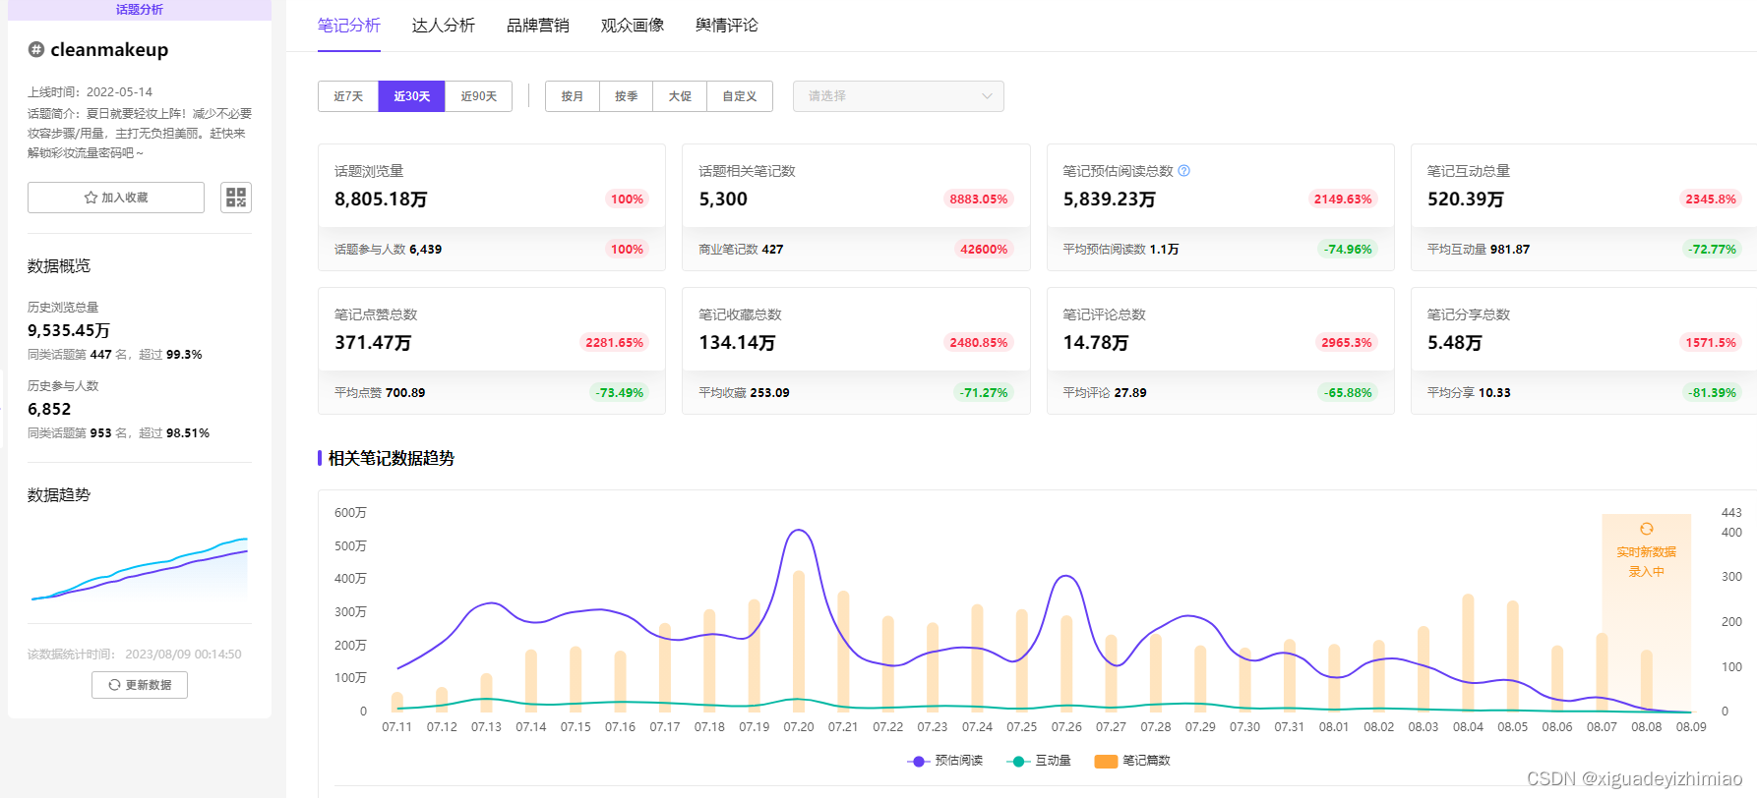Click the 2345.8% badge under 笔记互动总量
Image resolution: width=1757 pixels, height=798 pixels.
[1711, 199]
